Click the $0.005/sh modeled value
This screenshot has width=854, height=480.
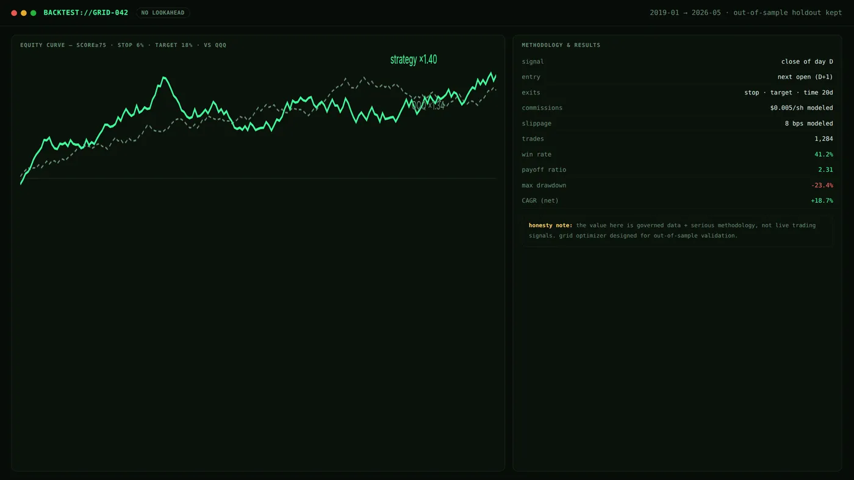(802, 108)
